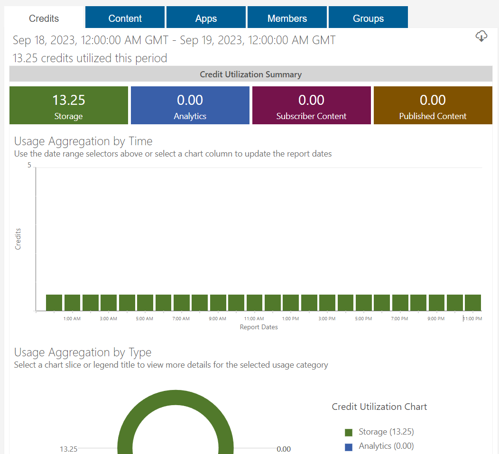Viewport: 499px width, 454px height.
Task: Select the Published Content 0.00 tile
Action: [433, 105]
